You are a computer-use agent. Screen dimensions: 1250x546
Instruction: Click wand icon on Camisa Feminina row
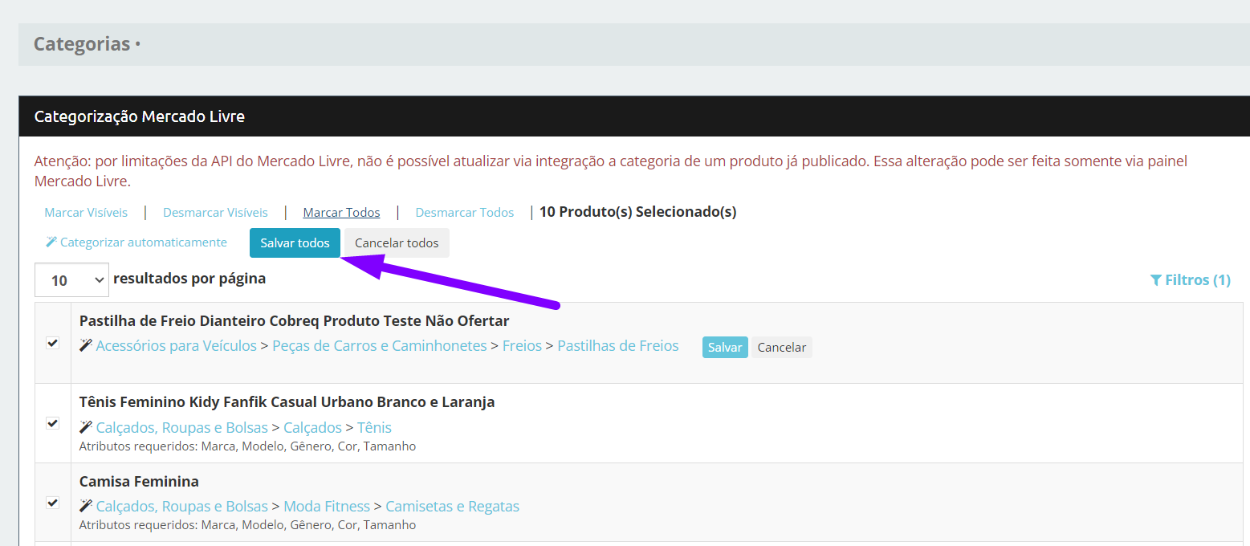tap(86, 507)
